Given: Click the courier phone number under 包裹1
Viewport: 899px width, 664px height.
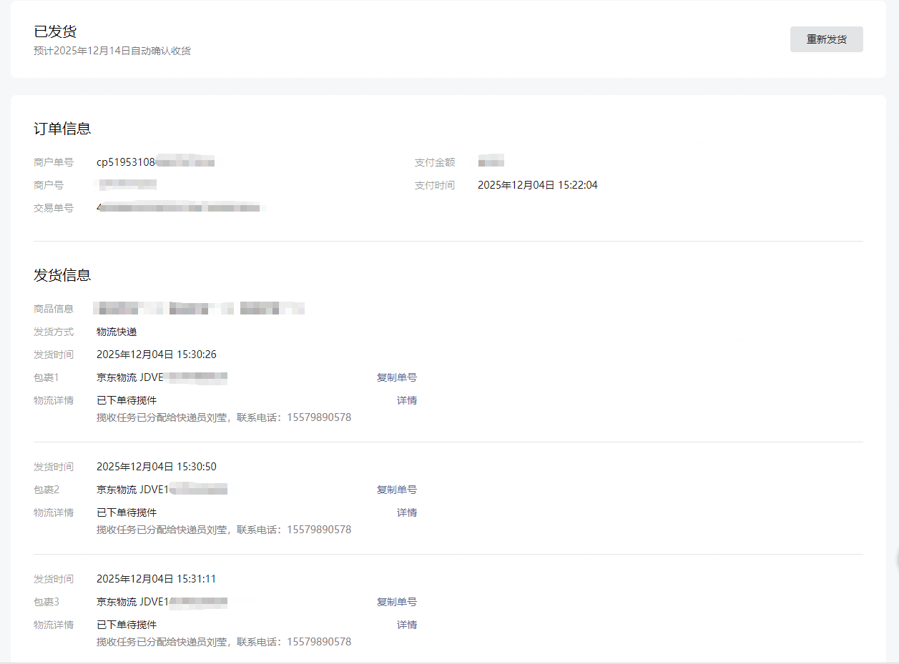Looking at the screenshot, I should click(319, 417).
